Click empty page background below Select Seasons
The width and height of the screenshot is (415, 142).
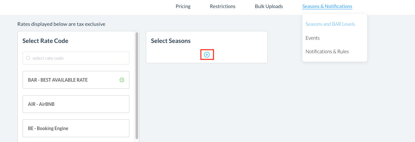[207, 103]
